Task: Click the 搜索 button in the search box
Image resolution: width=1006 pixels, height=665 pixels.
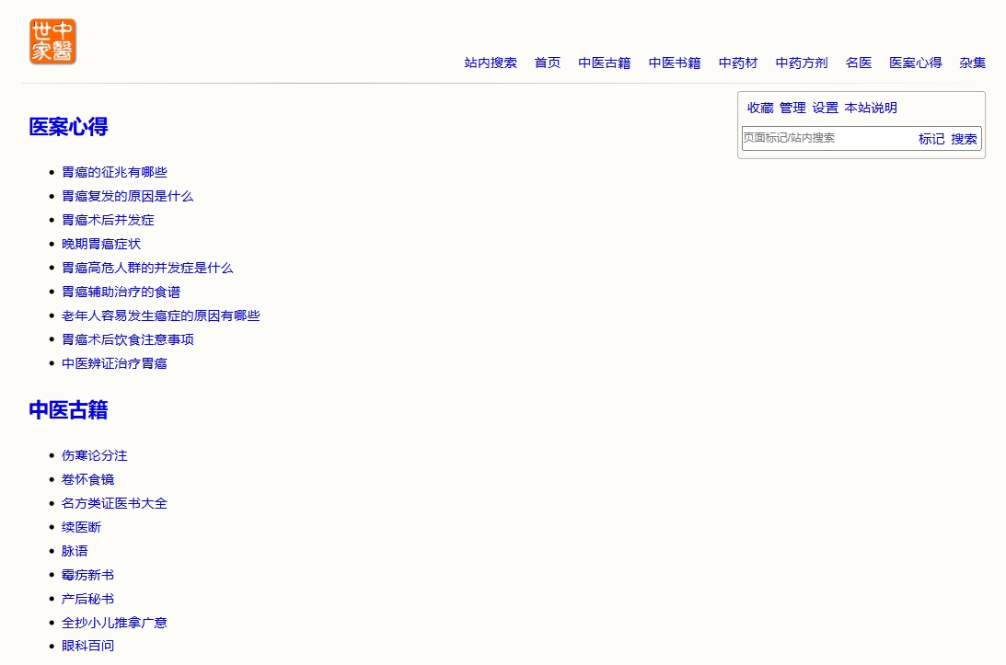Action: click(x=964, y=139)
